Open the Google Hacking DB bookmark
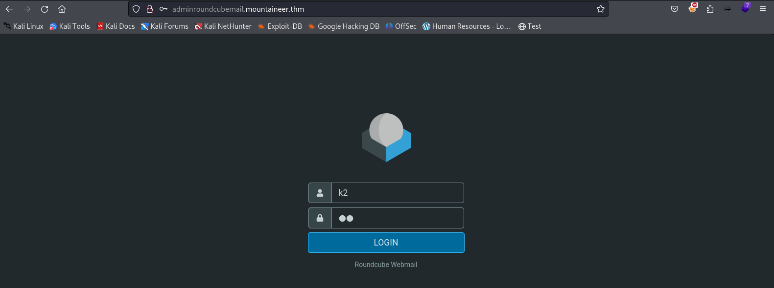The width and height of the screenshot is (774, 288). 343,26
